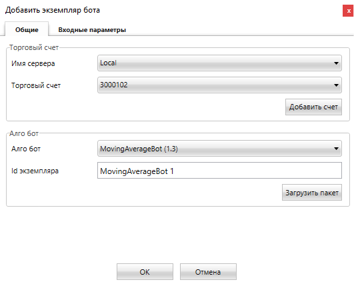Click MovingAverageBot (1.3) combo box value
358x290 pixels.
(139, 149)
